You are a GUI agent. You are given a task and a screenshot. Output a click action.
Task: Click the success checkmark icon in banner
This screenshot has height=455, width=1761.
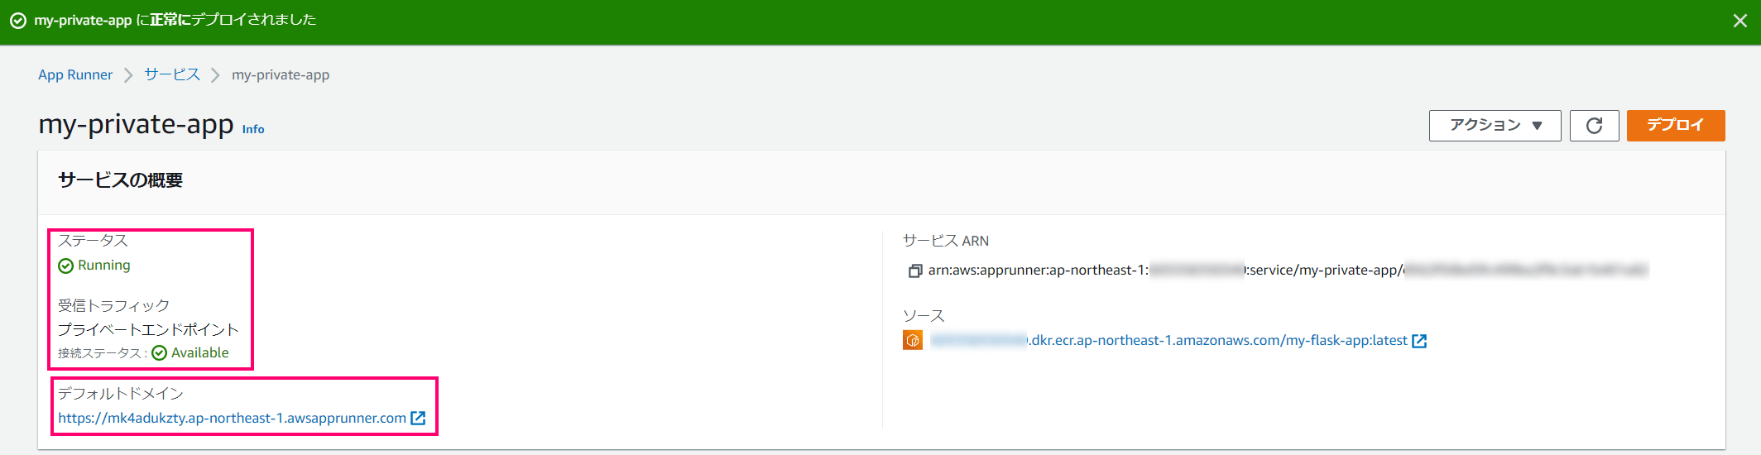[x=18, y=21]
